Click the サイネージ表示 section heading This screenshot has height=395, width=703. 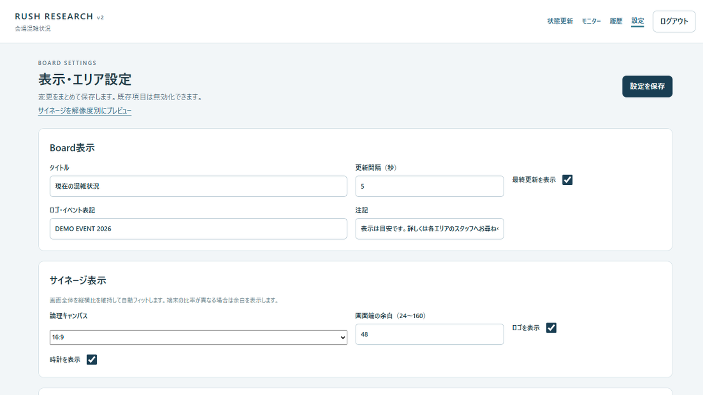tap(78, 280)
